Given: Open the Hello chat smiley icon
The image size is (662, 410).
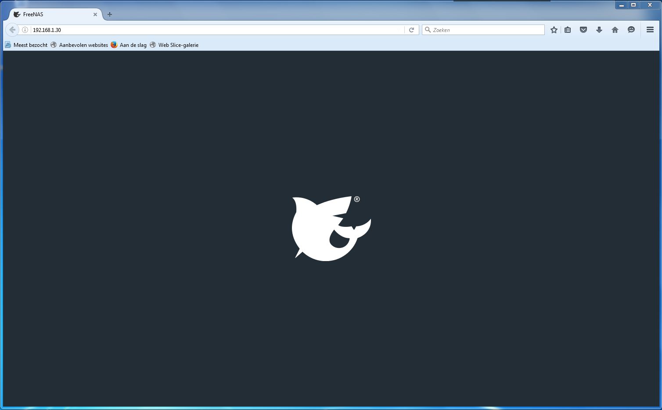Looking at the screenshot, I should click(631, 30).
